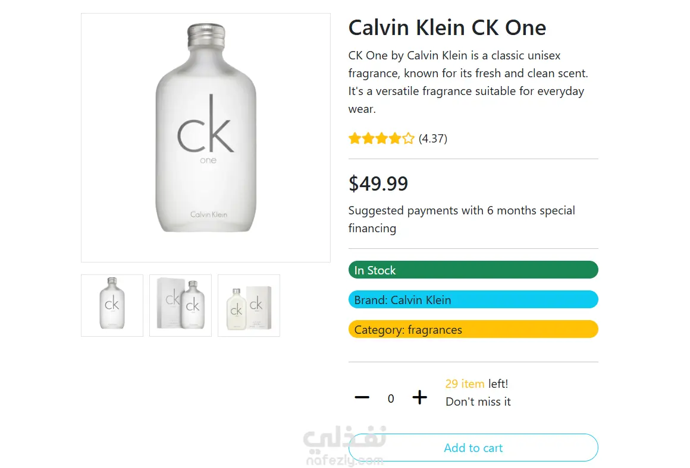Select the first thumbnail of single bottle
The height and width of the screenshot is (468, 690).
coord(112,305)
